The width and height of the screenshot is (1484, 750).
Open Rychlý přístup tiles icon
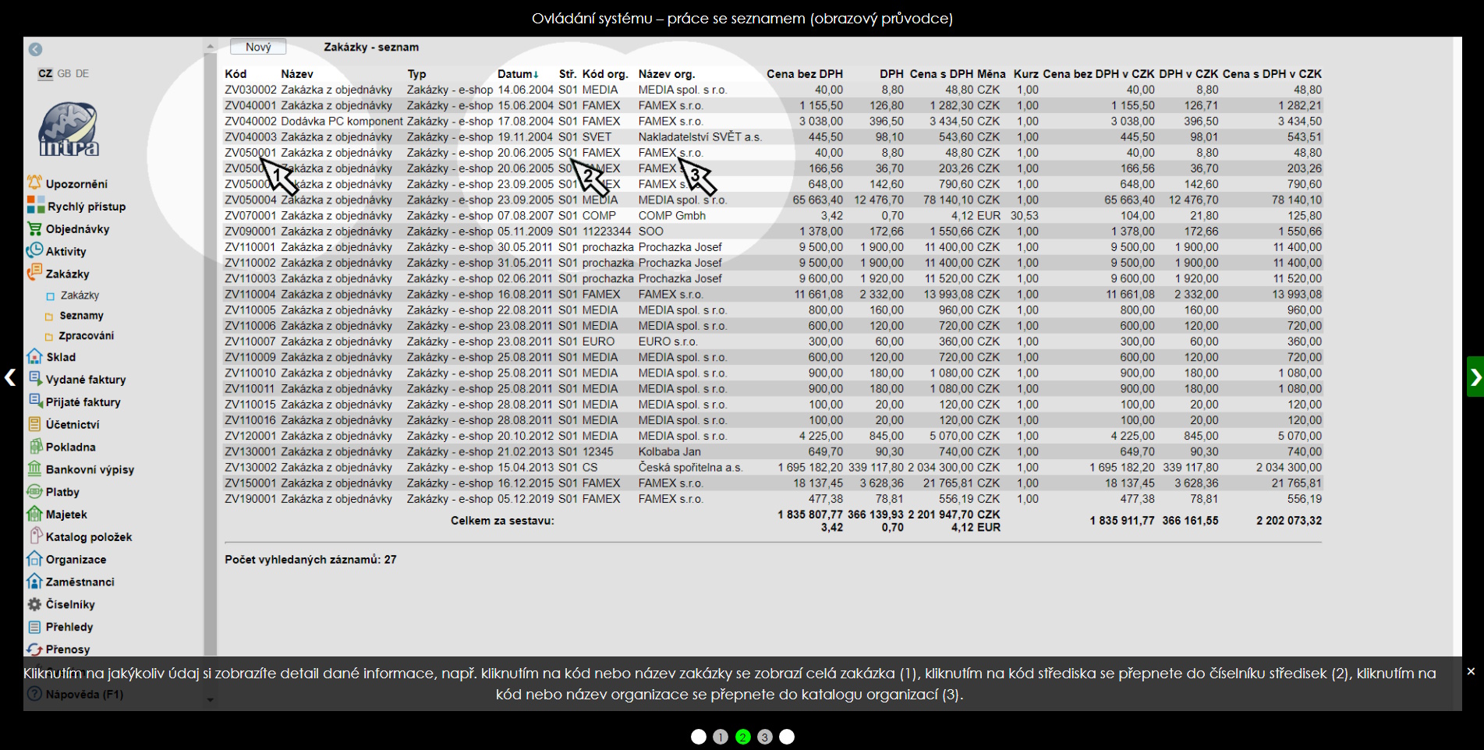click(35, 206)
